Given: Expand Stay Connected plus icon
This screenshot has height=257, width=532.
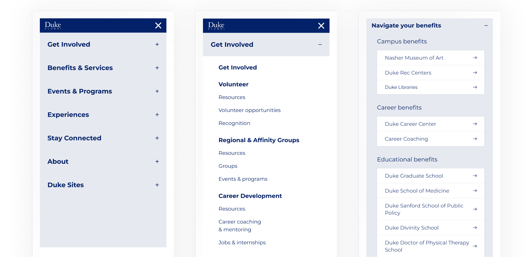Looking at the screenshot, I should pos(157,138).
